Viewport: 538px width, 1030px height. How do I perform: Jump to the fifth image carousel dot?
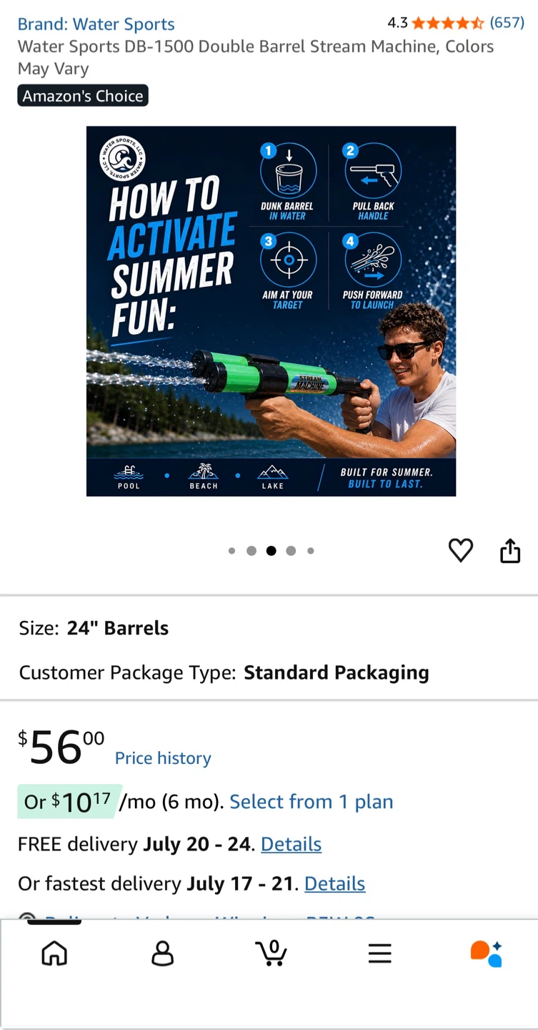[x=311, y=551]
